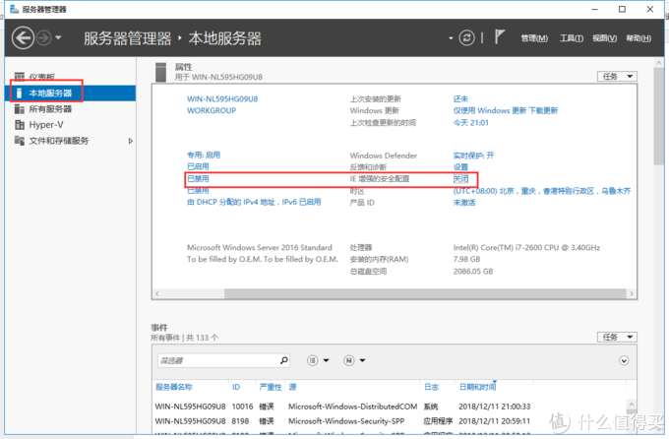This screenshot has width=669, height=439.
Task: Open the 任务 dropdown in events panel
Action: (x=617, y=337)
